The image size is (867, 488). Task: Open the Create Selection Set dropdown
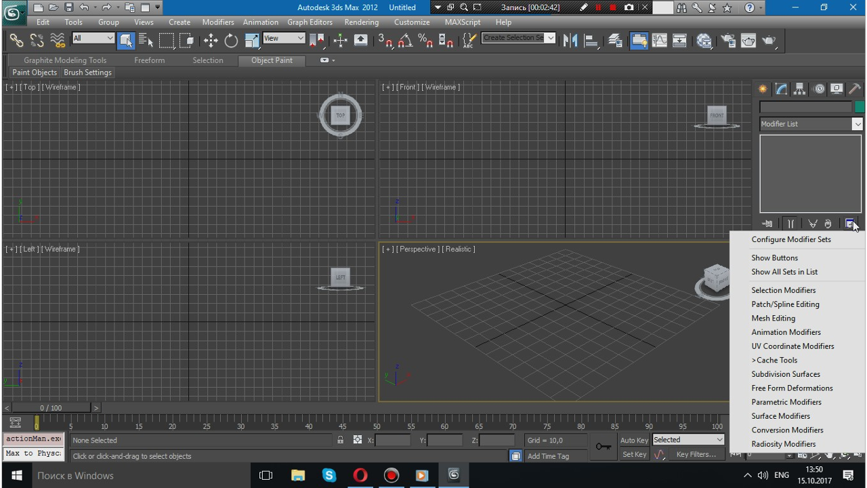(551, 38)
